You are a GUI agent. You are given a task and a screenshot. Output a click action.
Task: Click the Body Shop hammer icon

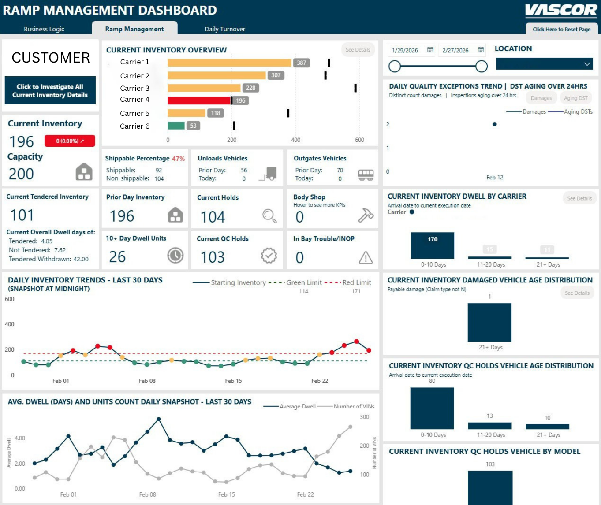tap(366, 215)
